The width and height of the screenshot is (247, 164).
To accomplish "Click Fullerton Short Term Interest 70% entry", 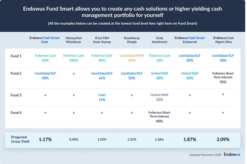I will tap(223, 78).
